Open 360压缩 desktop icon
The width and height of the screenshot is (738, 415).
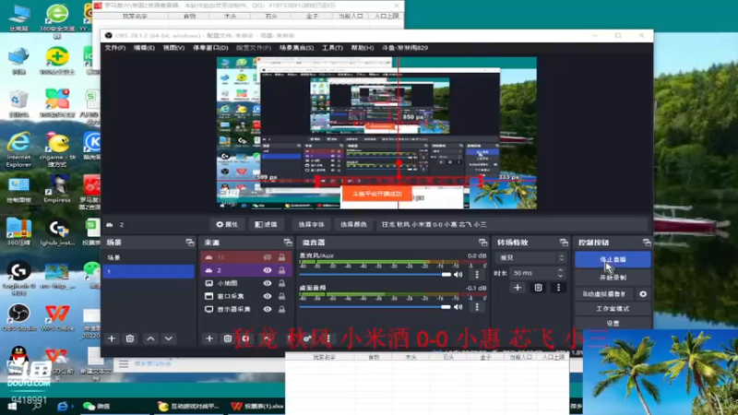coord(18,231)
